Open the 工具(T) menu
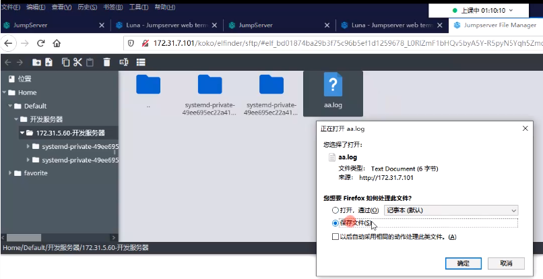This screenshot has width=543, height=279. [x=139, y=7]
